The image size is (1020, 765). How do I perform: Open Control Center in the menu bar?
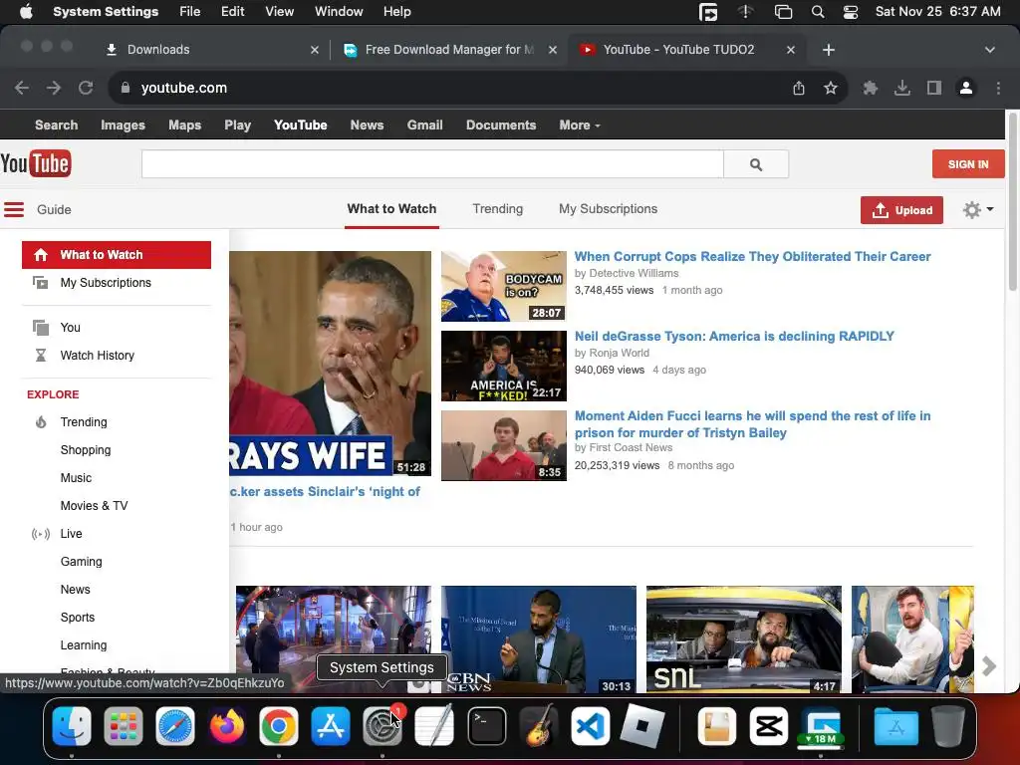click(x=851, y=12)
